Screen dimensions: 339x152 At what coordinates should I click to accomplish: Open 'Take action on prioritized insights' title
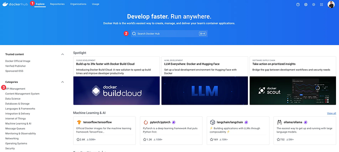[274, 64]
